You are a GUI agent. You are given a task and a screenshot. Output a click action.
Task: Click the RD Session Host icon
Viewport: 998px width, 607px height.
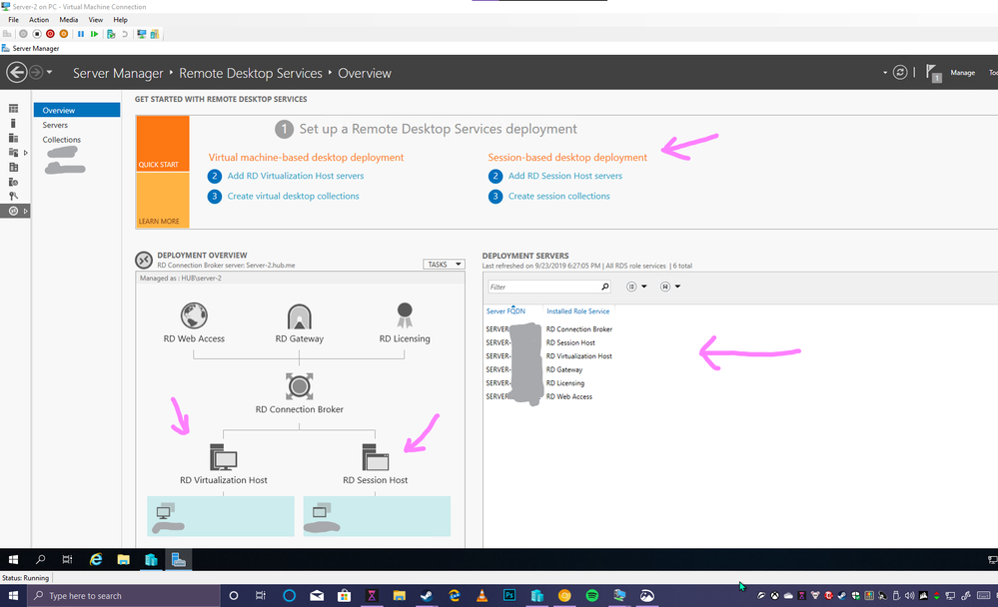coord(376,457)
